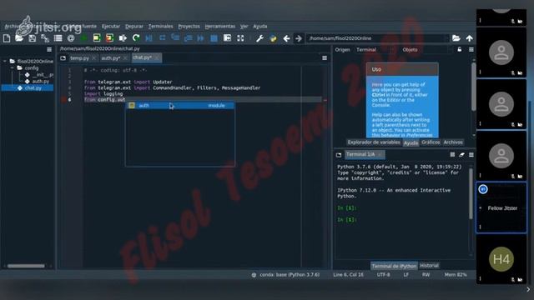This screenshot has width=534, height=300.
Task: Click the console tab browse icon
Action: (x=339, y=155)
